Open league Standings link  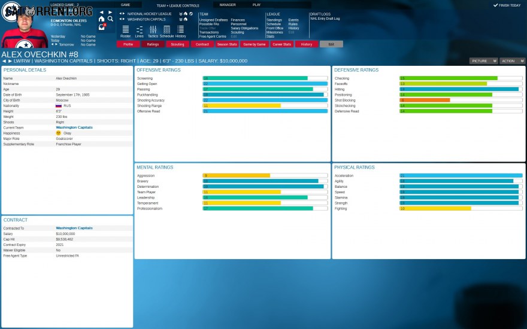(x=274, y=20)
